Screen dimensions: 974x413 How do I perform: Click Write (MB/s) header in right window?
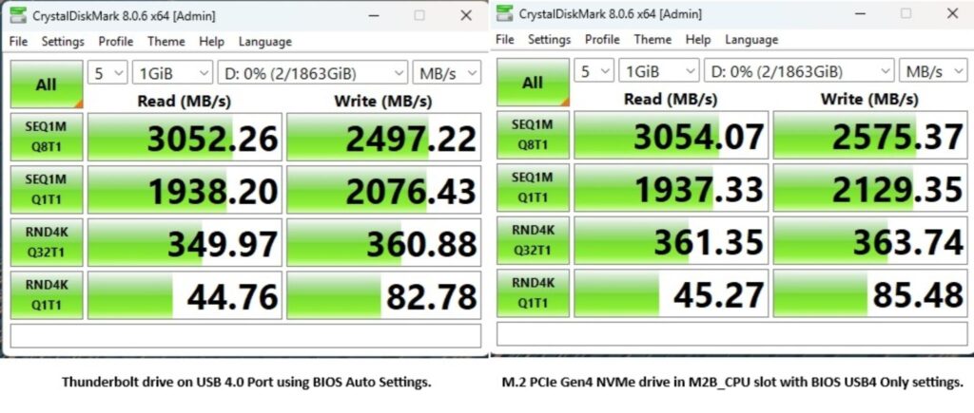click(869, 100)
